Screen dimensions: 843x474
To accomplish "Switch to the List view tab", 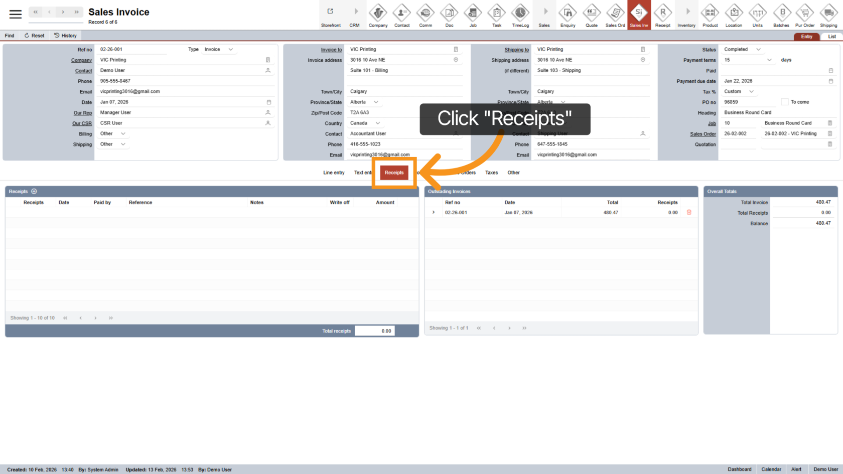I will 831,37.
